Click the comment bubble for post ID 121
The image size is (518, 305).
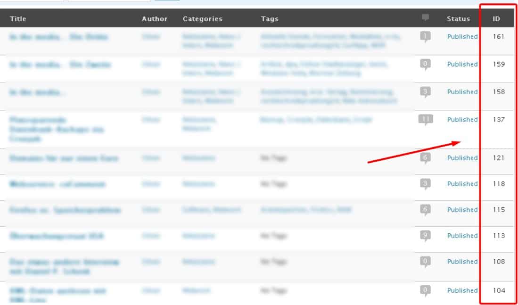coord(426,158)
